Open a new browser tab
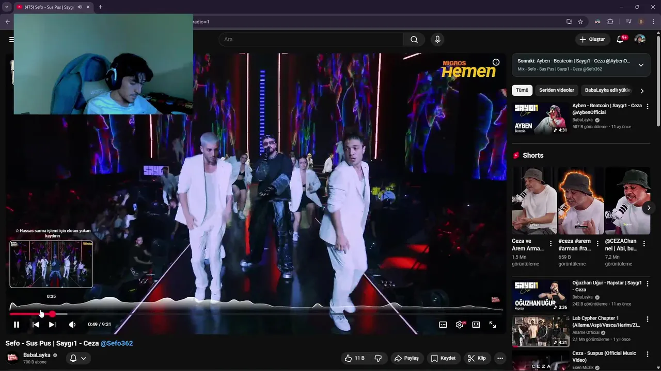 100,7
